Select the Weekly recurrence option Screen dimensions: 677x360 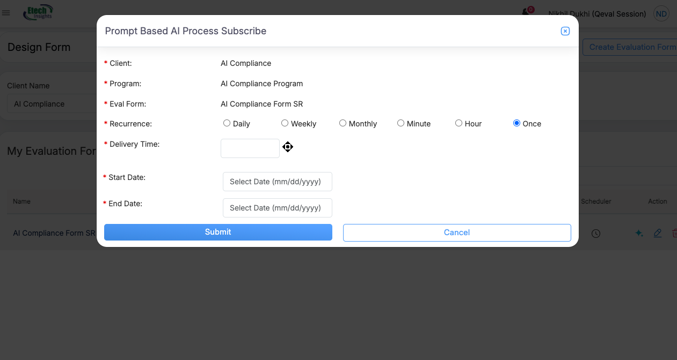tap(285, 123)
